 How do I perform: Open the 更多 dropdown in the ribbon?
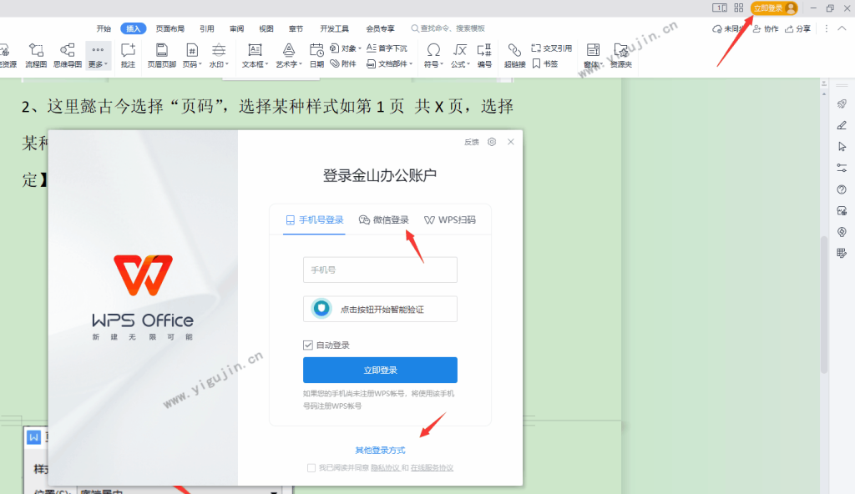coord(98,55)
